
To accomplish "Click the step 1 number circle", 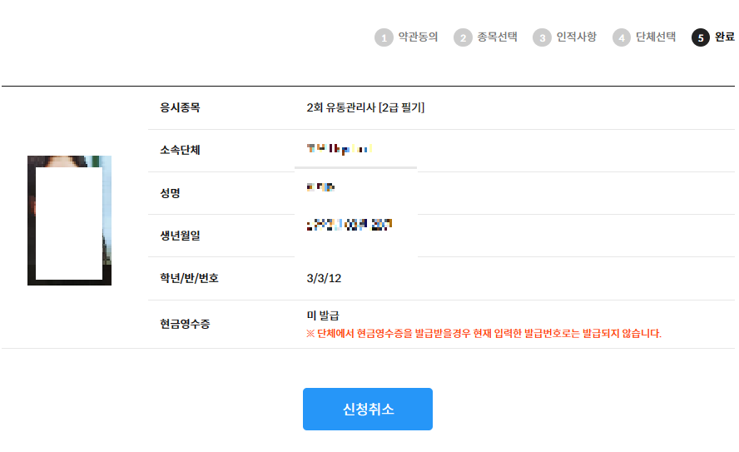I will (x=384, y=38).
